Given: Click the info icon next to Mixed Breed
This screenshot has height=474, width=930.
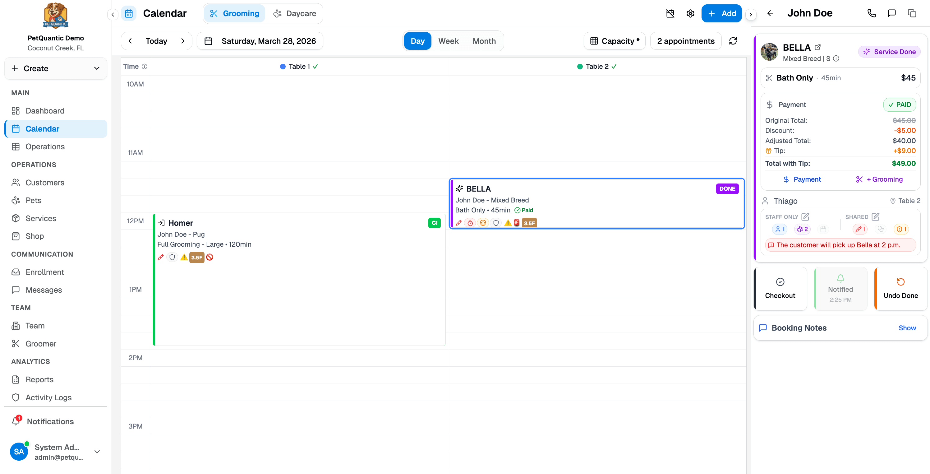Looking at the screenshot, I should tap(836, 58).
